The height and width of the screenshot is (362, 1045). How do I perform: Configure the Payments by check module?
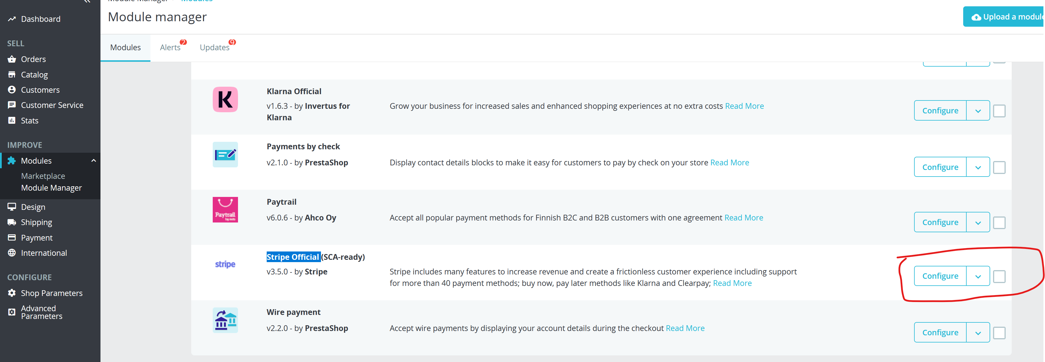tap(940, 167)
